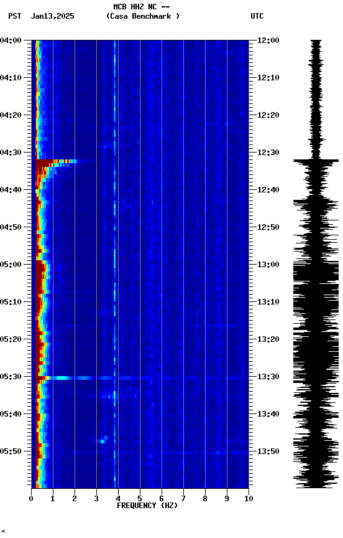Click the 0 Hz frequency axis value
This screenshot has height=538, width=343.
point(31,499)
